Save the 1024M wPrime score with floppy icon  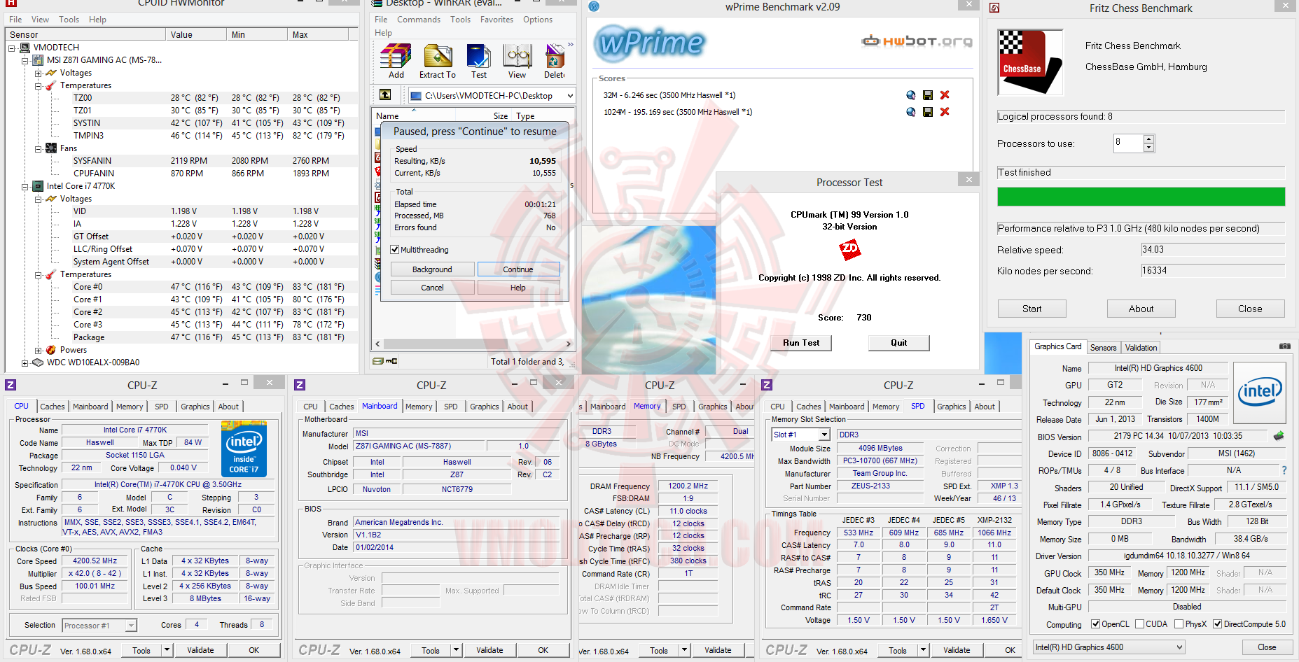[928, 112]
